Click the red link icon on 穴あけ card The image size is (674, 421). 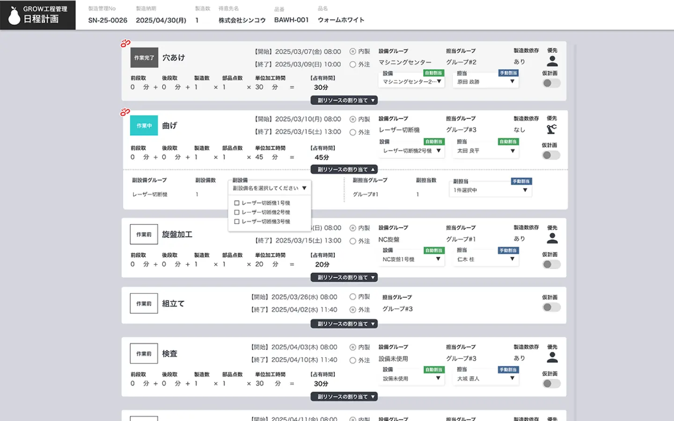[x=125, y=44]
